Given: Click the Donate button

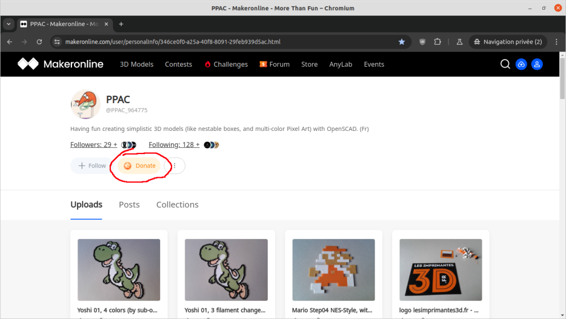Looking at the screenshot, I should [x=139, y=165].
